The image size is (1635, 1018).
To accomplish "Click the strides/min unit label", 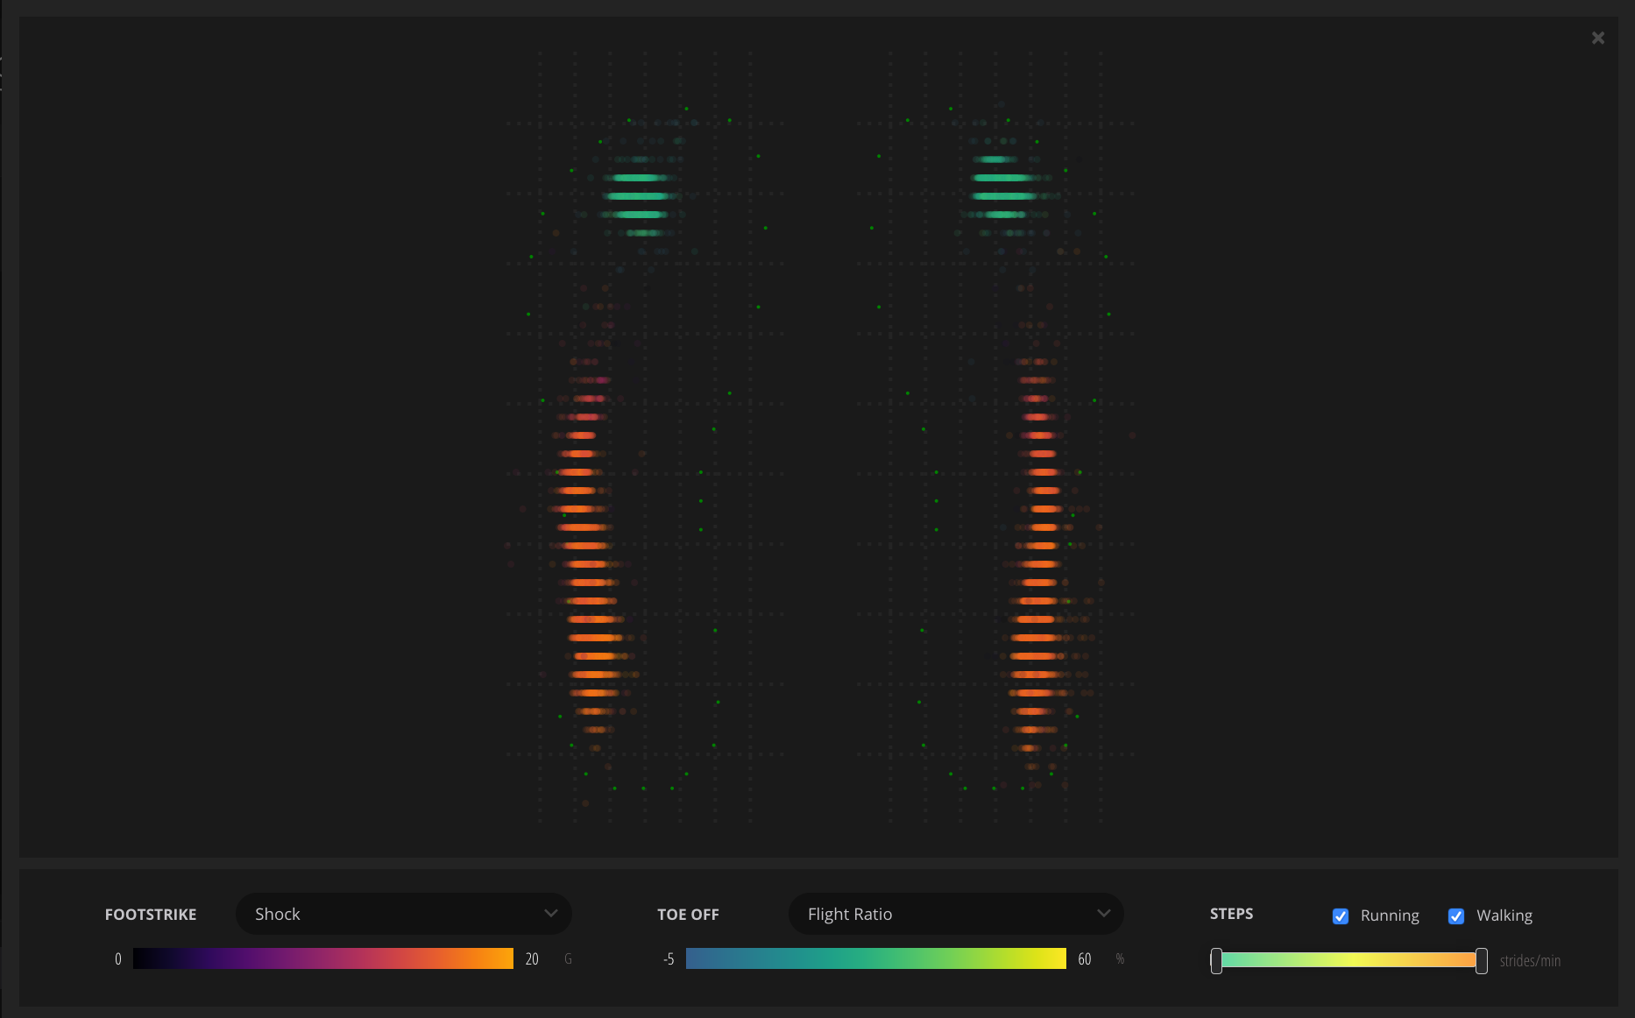I will pyautogui.click(x=1530, y=960).
